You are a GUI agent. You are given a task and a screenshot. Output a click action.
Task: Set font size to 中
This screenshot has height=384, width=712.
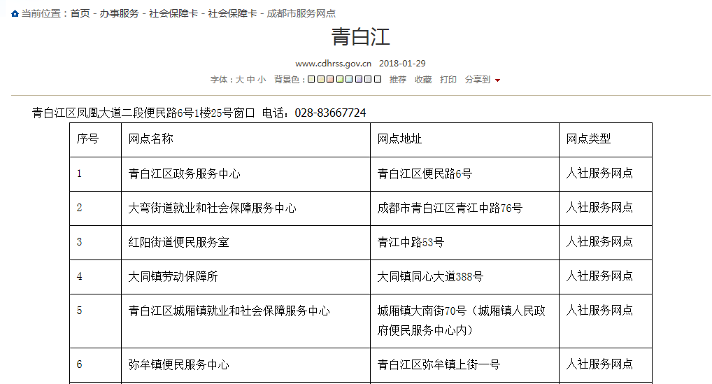tap(250, 80)
